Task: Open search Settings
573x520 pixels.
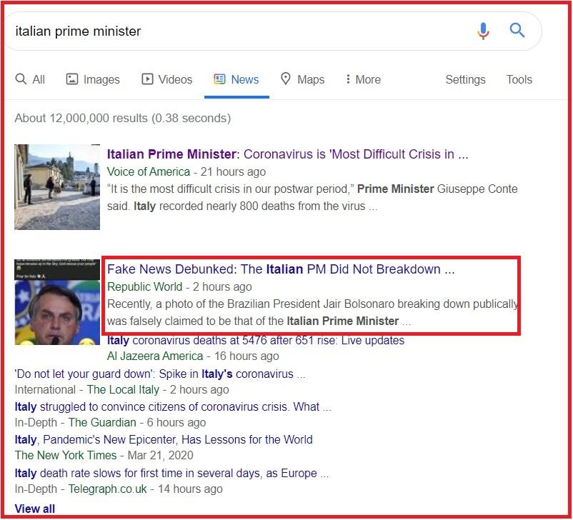Action: [465, 80]
